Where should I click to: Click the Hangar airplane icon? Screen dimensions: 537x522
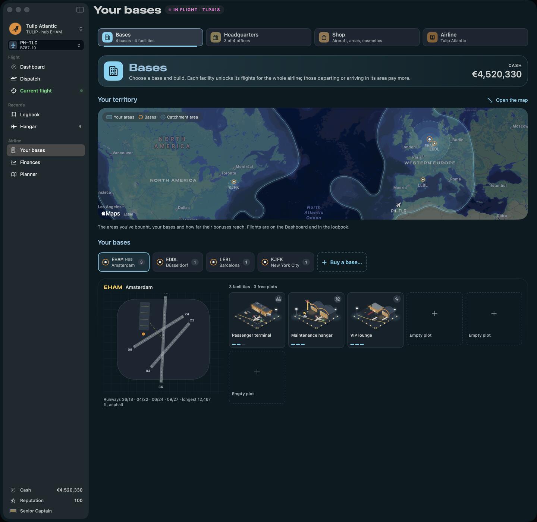[x=14, y=127]
